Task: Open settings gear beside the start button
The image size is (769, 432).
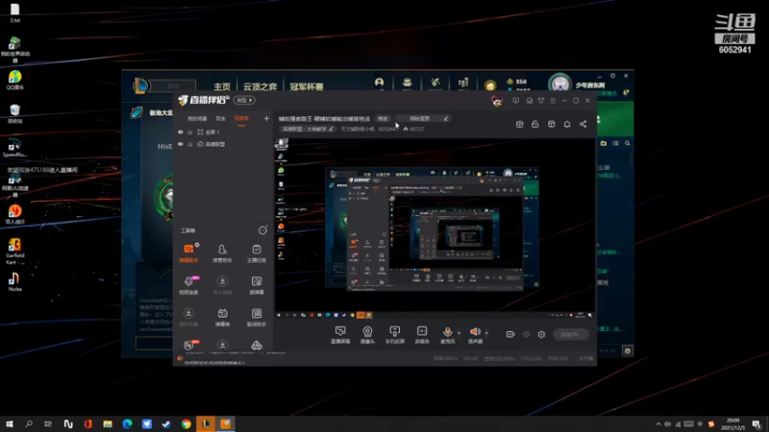Action: [541, 334]
